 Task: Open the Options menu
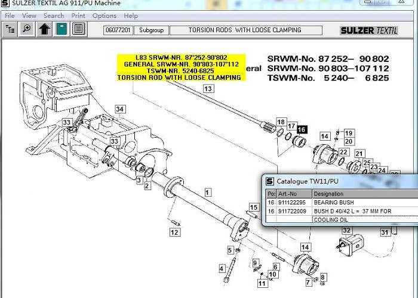[x=105, y=15]
